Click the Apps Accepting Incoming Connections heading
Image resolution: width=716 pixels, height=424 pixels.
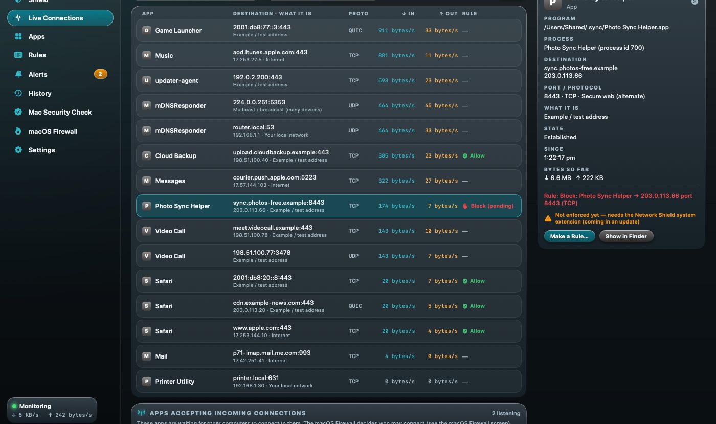(x=227, y=413)
